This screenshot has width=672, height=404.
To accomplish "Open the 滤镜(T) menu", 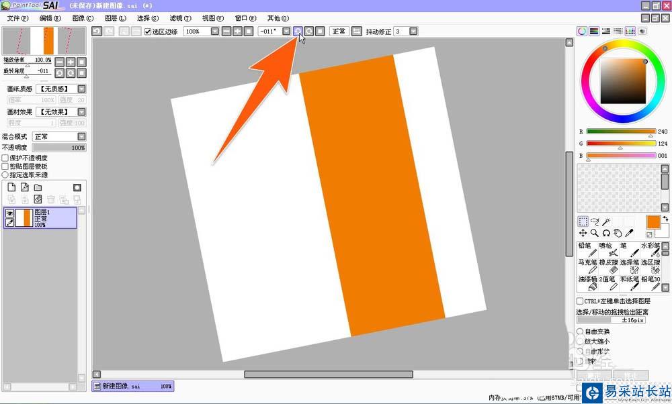I will [180, 18].
